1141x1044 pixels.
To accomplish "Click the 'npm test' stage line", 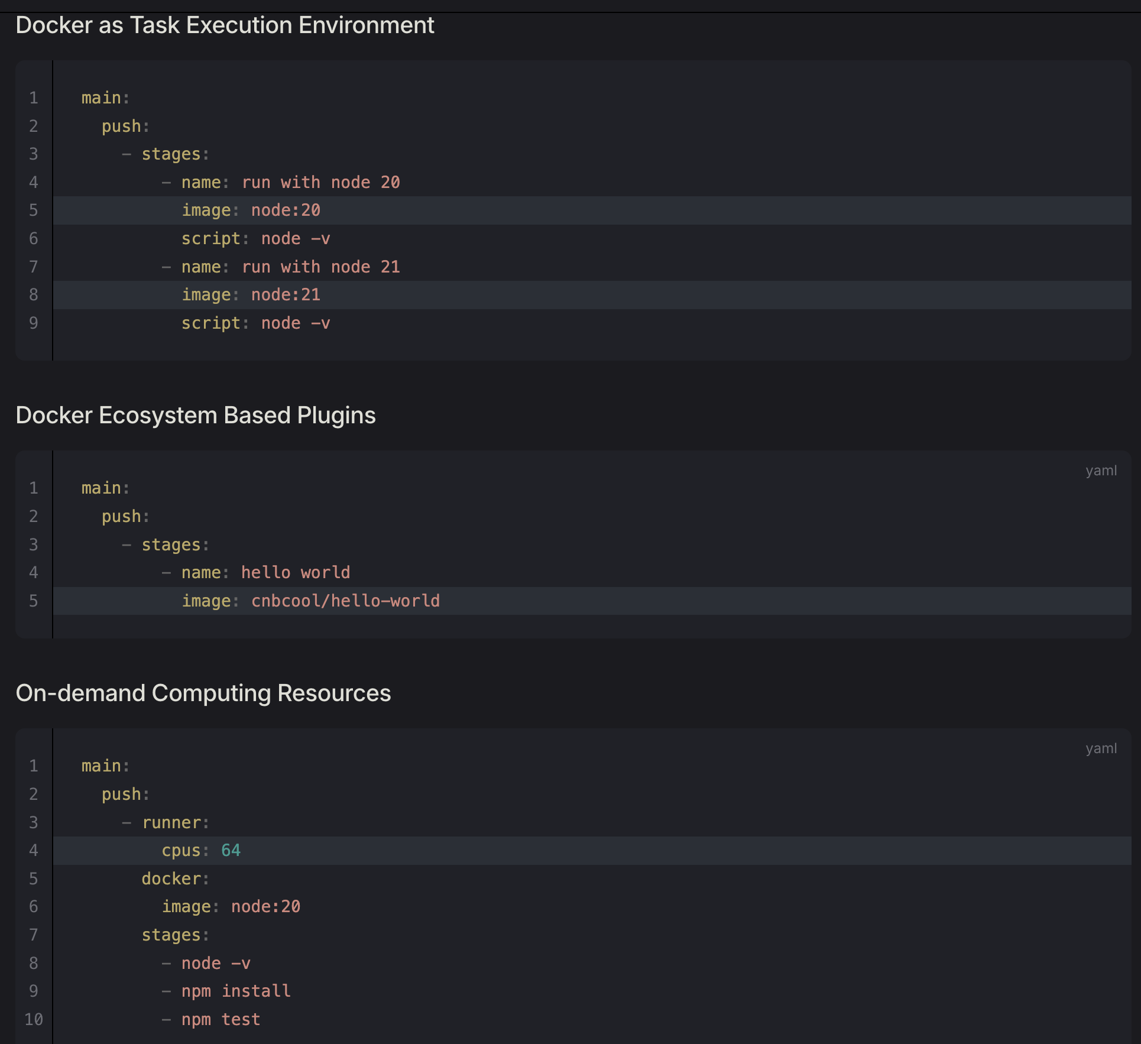I will [x=221, y=1020].
